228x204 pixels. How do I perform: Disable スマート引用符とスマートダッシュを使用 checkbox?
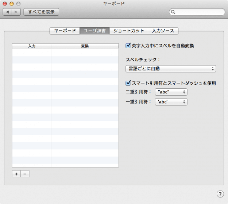pos(128,83)
